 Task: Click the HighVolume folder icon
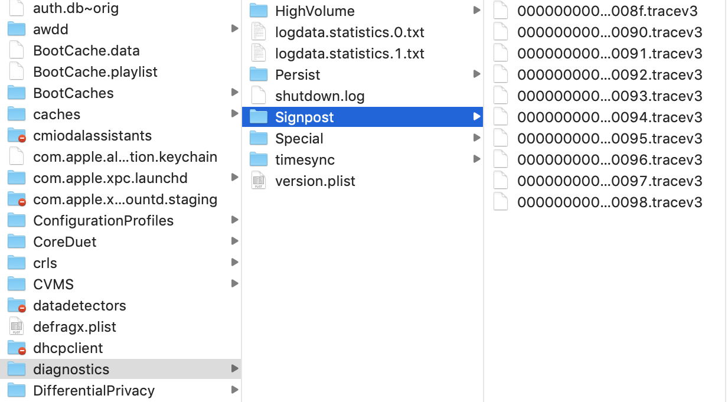[x=259, y=11]
